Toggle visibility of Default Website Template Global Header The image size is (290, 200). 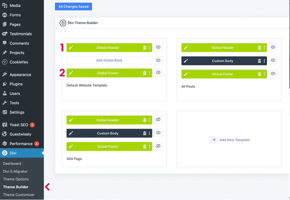(x=158, y=47)
